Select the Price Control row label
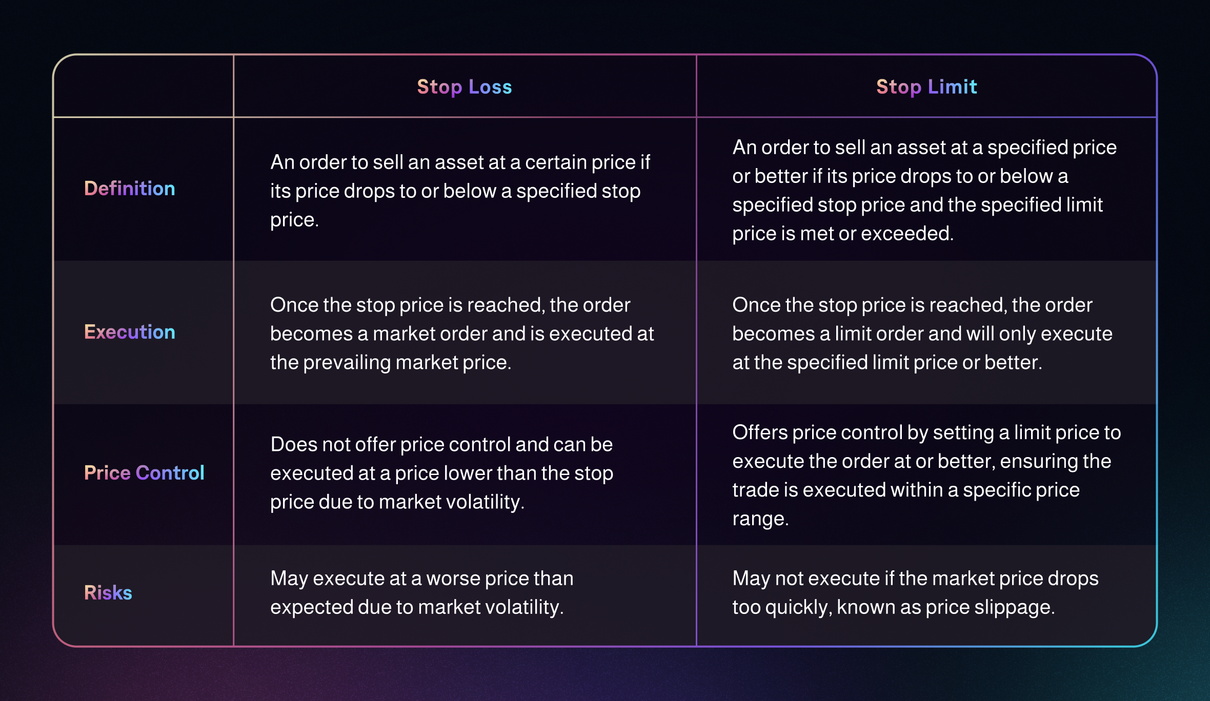1210x701 pixels. (144, 472)
